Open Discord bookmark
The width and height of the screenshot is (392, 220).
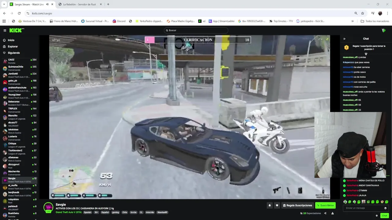click(119, 21)
